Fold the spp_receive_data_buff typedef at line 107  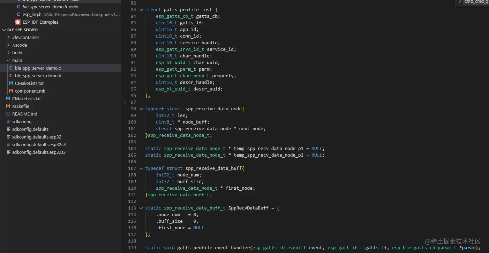[x=141, y=168]
